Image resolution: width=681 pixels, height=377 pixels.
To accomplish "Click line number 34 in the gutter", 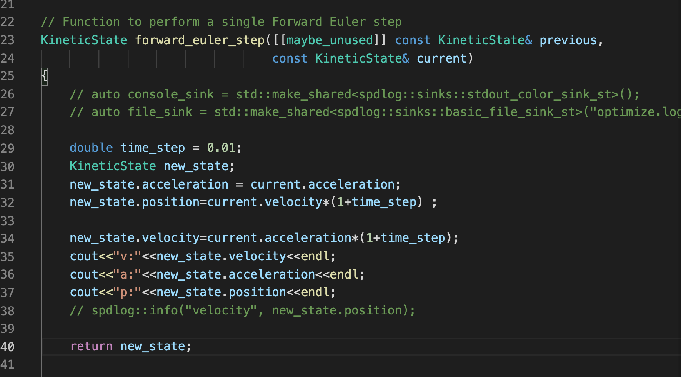I will (8, 238).
